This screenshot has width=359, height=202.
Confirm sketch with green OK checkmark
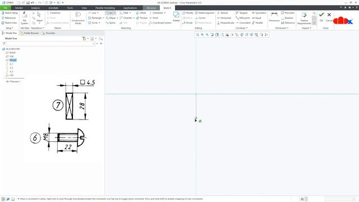321,16
